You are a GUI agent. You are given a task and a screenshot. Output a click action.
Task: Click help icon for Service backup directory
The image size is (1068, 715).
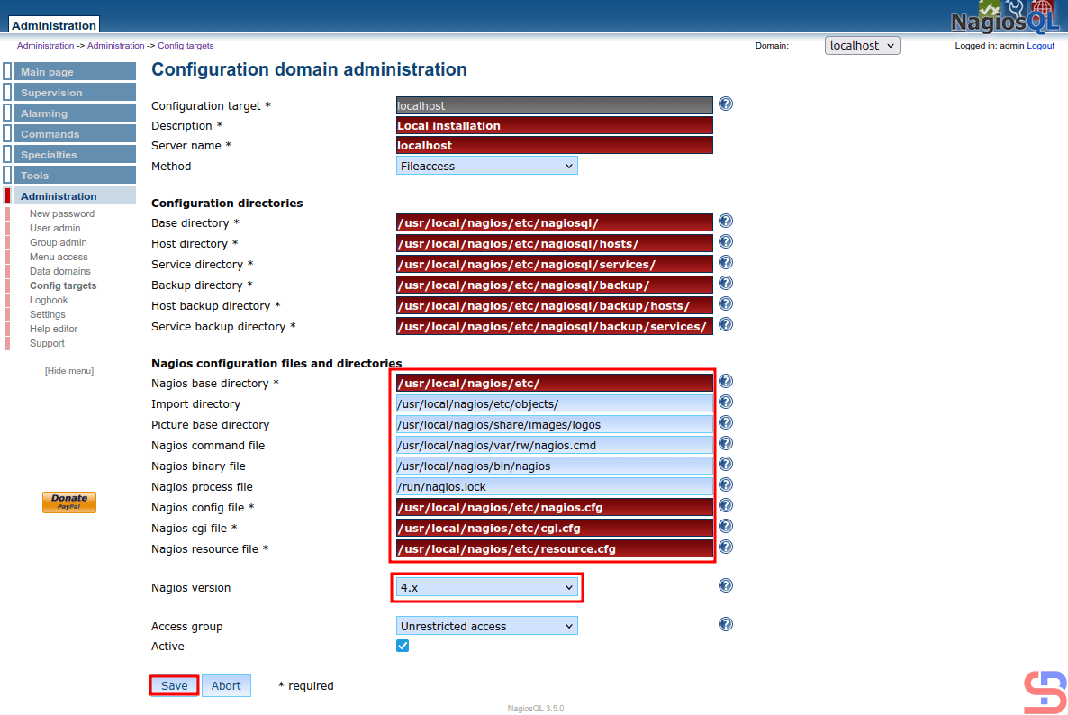pyautogui.click(x=726, y=325)
